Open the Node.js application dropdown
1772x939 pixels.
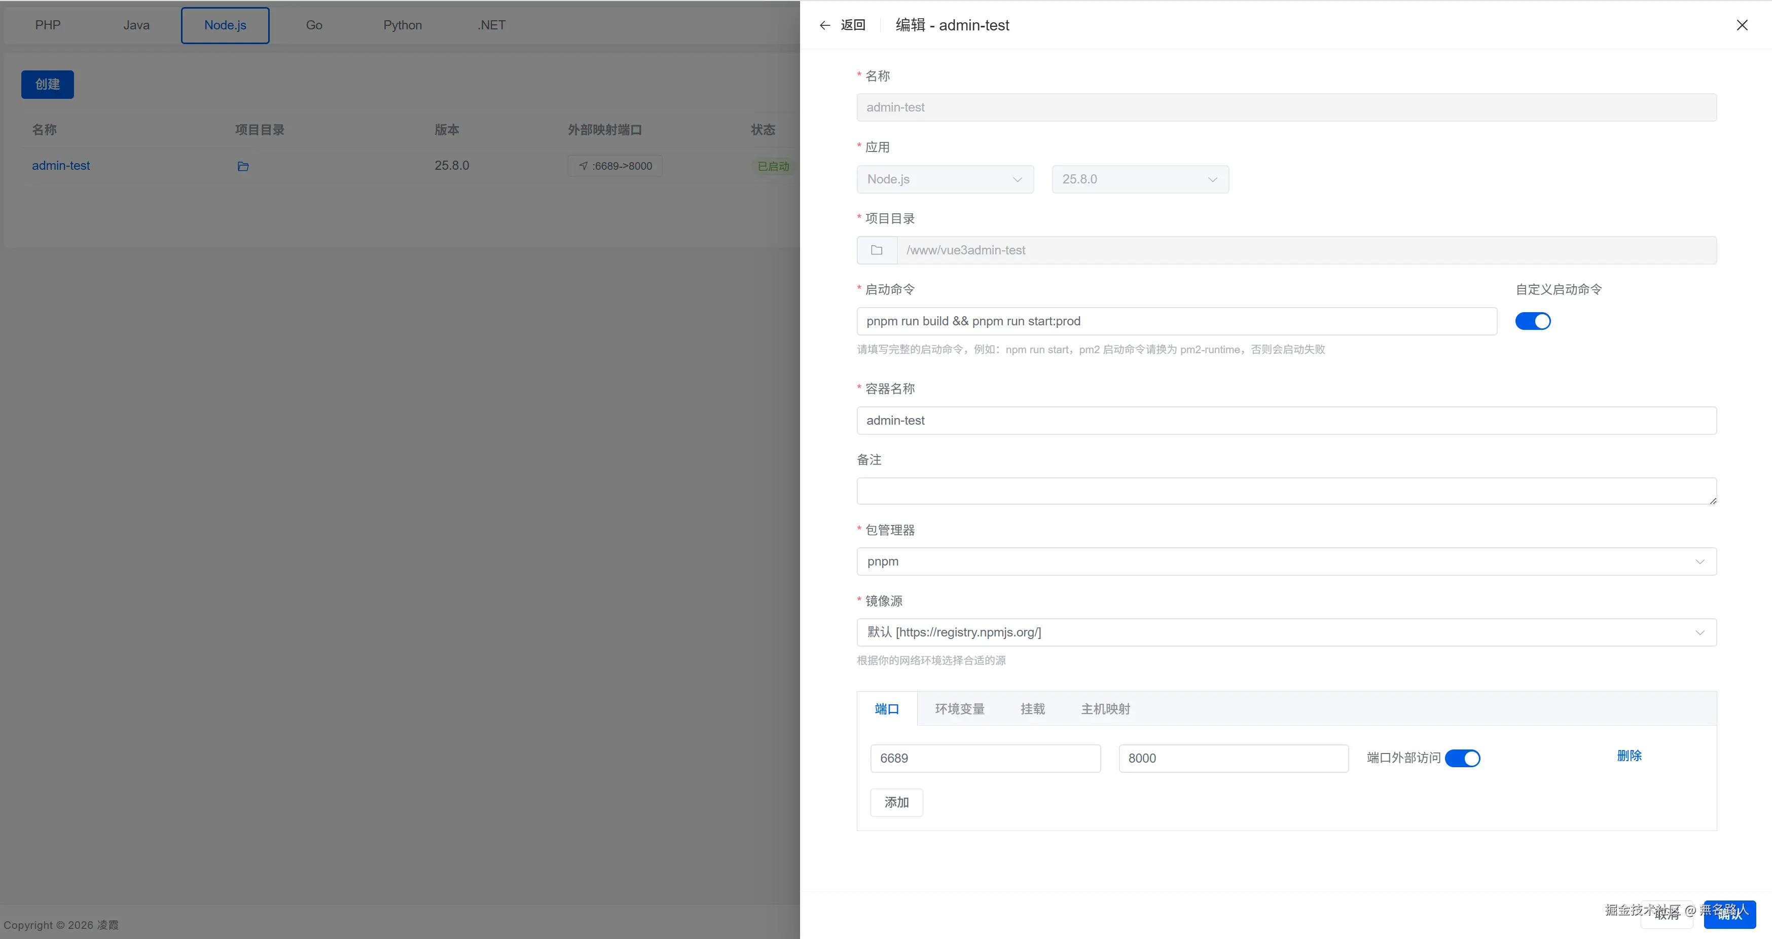pyautogui.click(x=945, y=179)
